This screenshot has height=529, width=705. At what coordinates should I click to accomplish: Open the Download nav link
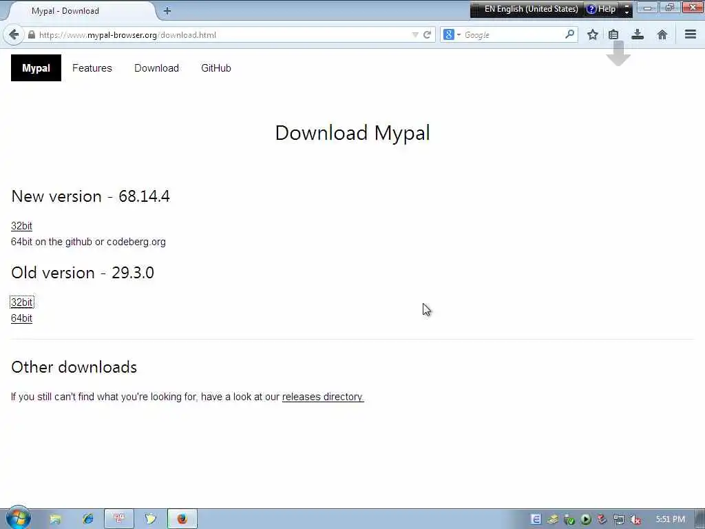(x=156, y=68)
